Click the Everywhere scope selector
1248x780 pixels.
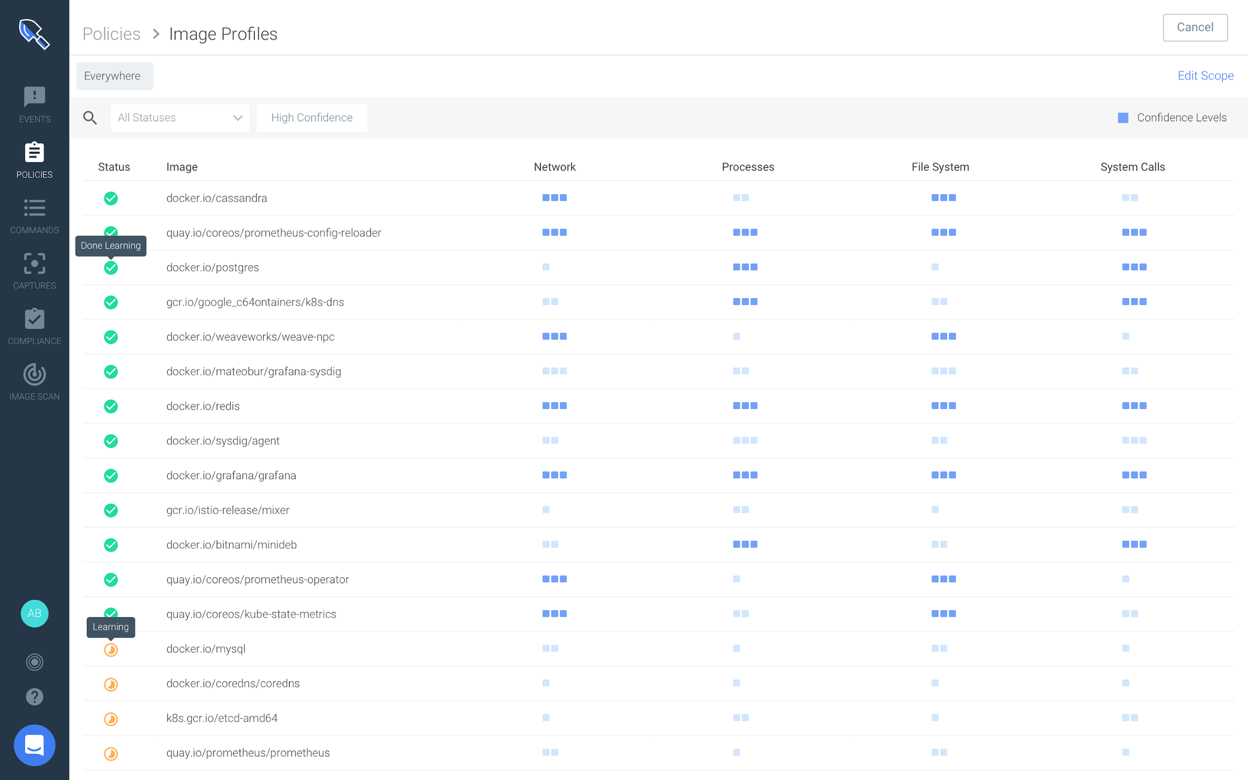pyautogui.click(x=114, y=76)
